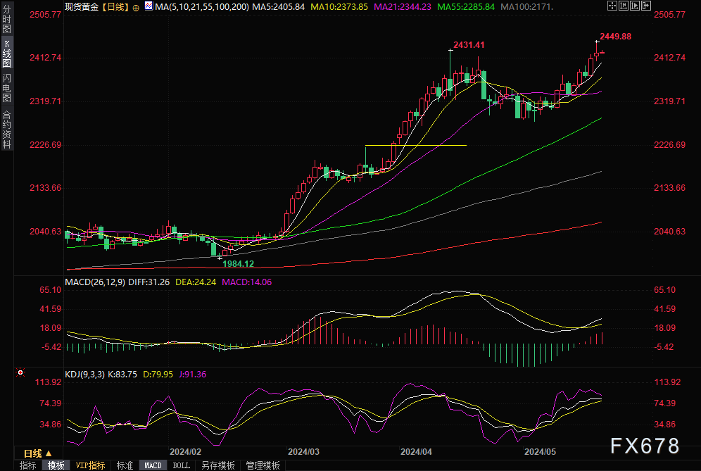Viewport: 701px width, 471px height.
Task: Click the 另存模板 button
Action: point(217,465)
